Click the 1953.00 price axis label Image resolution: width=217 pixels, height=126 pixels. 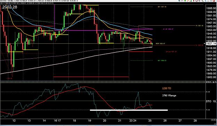(211, 30)
